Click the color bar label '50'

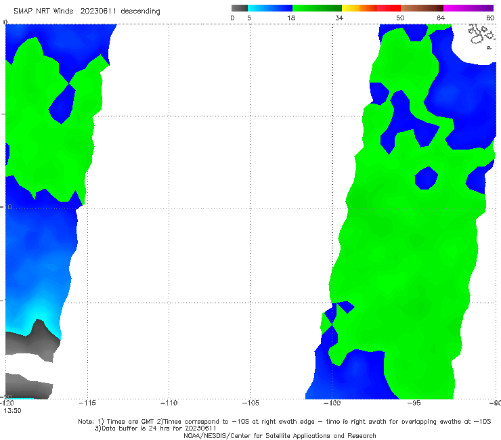point(400,18)
